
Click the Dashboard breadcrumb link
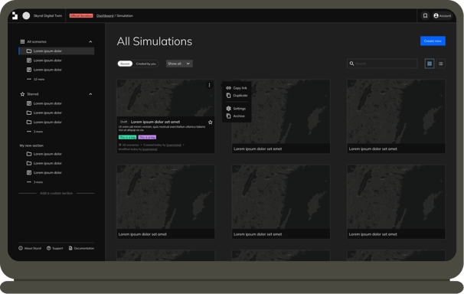(105, 15)
